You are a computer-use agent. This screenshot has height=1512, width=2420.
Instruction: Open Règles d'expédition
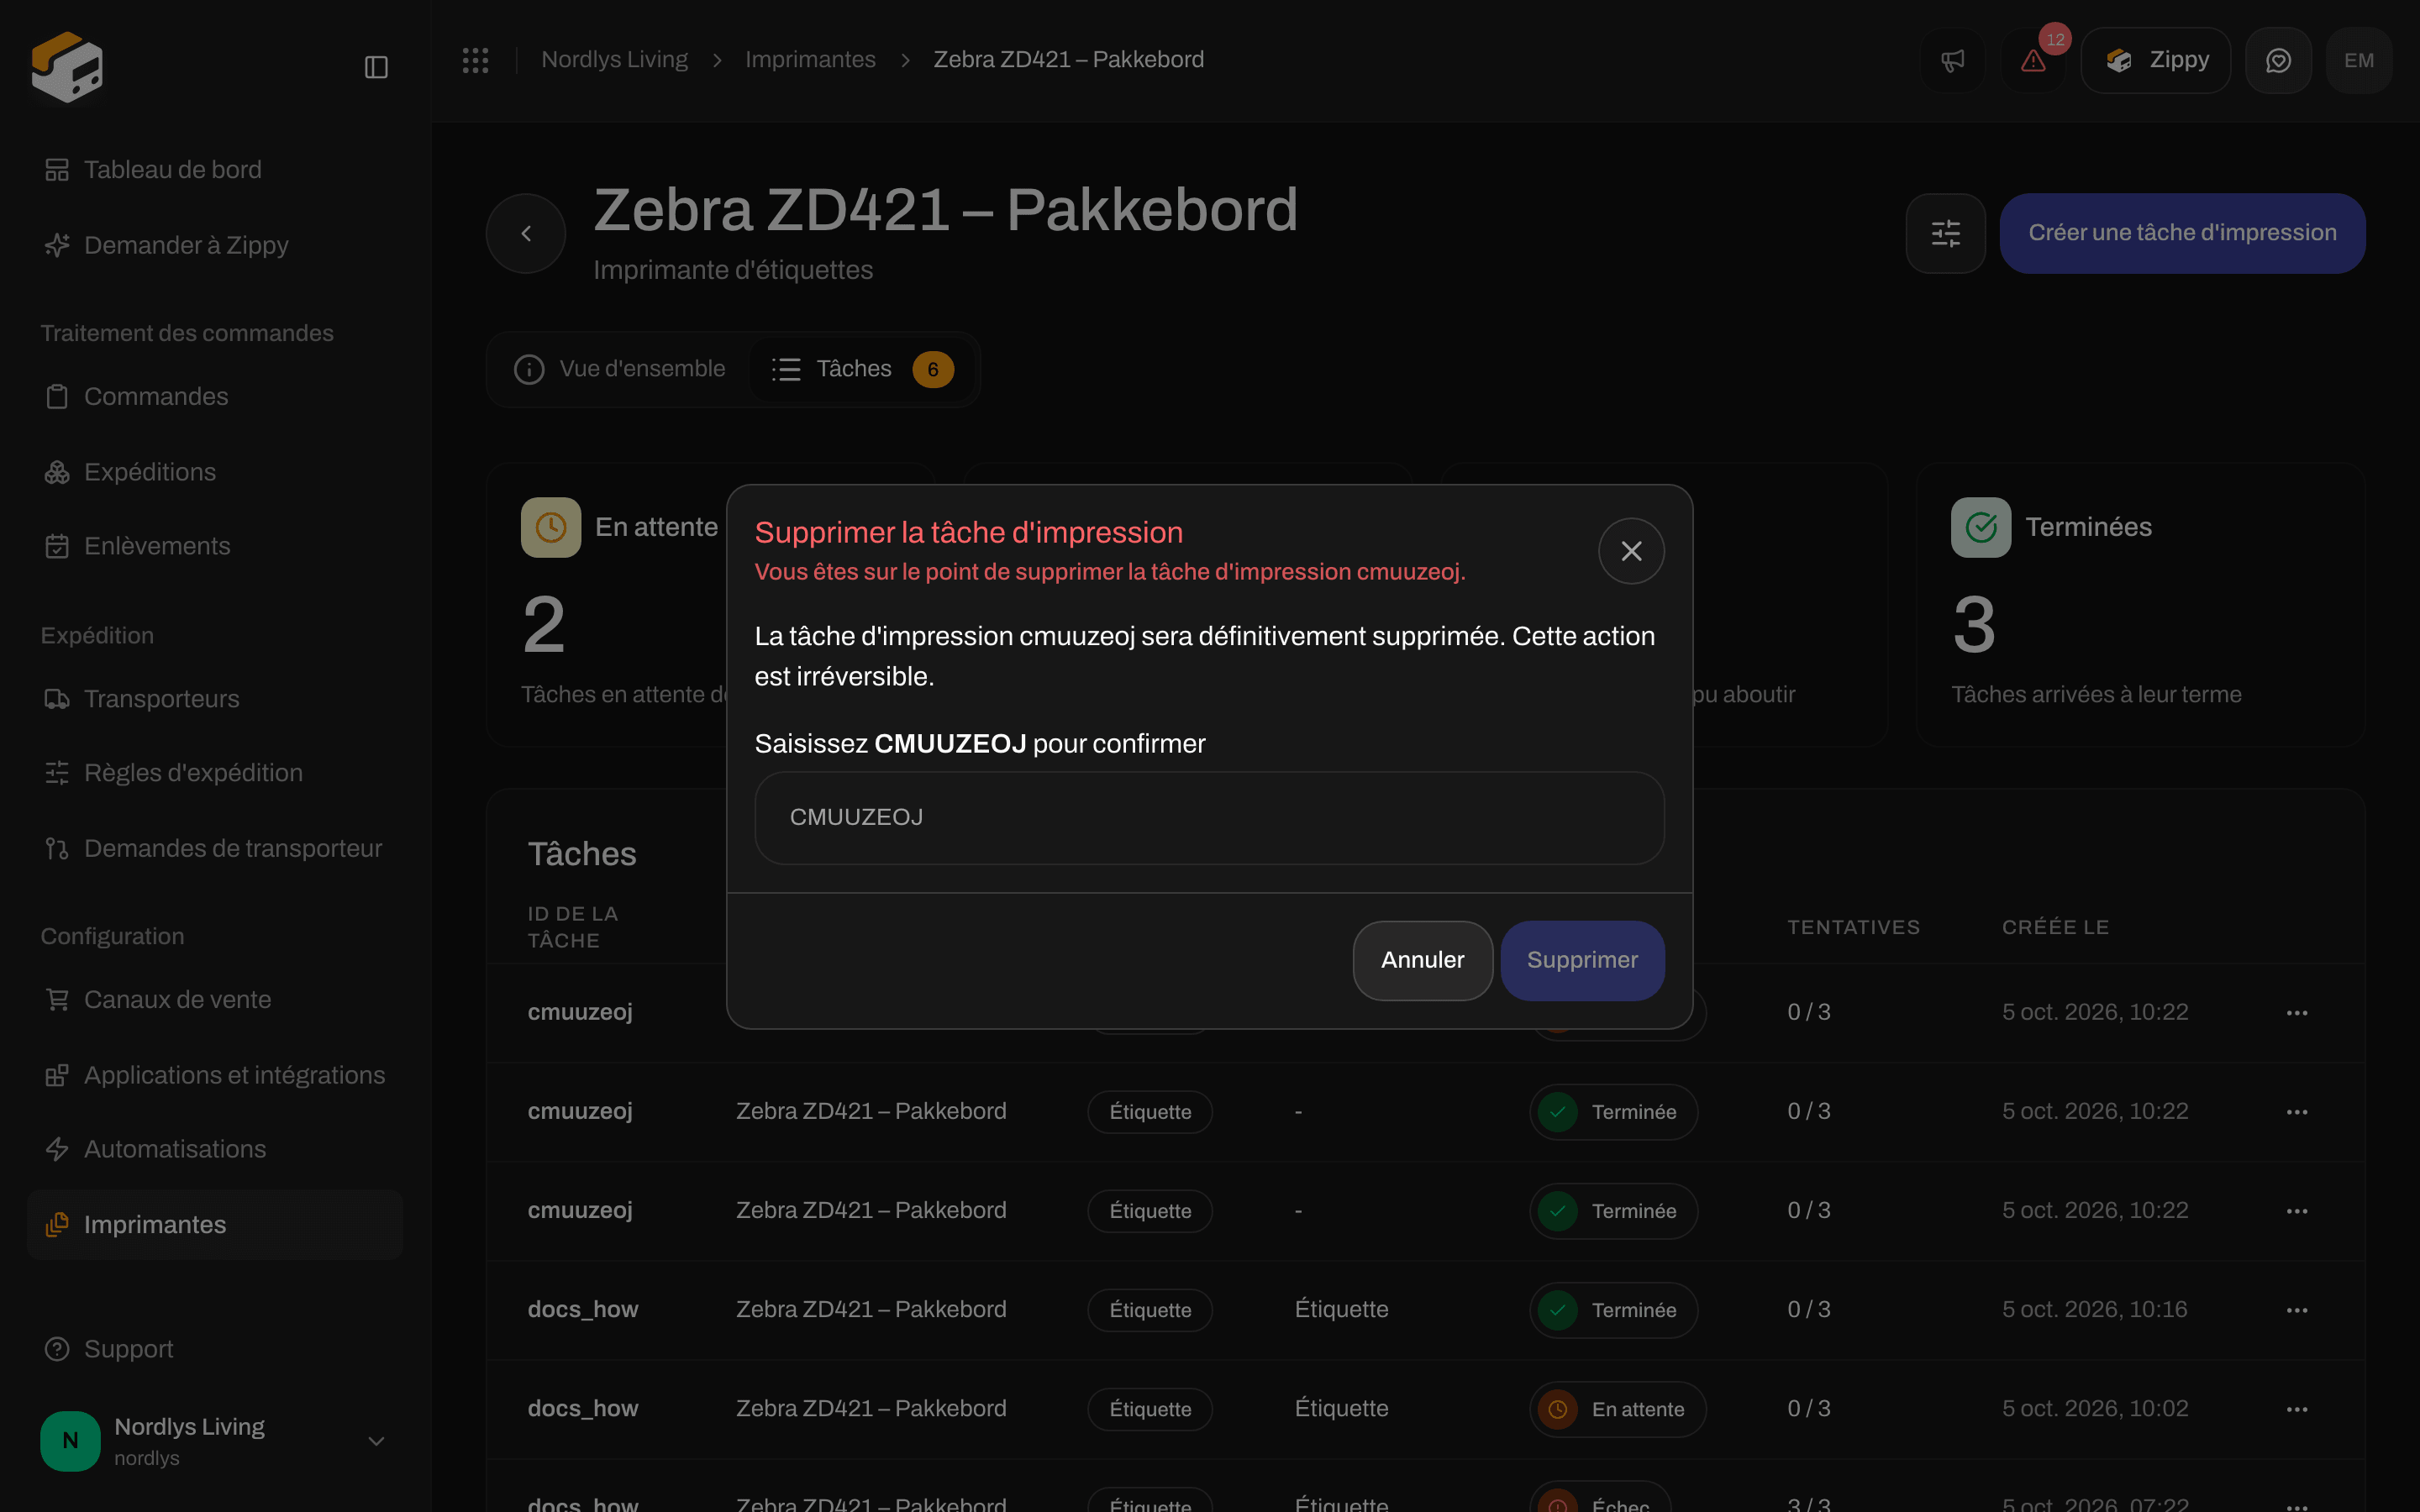tap(214, 773)
